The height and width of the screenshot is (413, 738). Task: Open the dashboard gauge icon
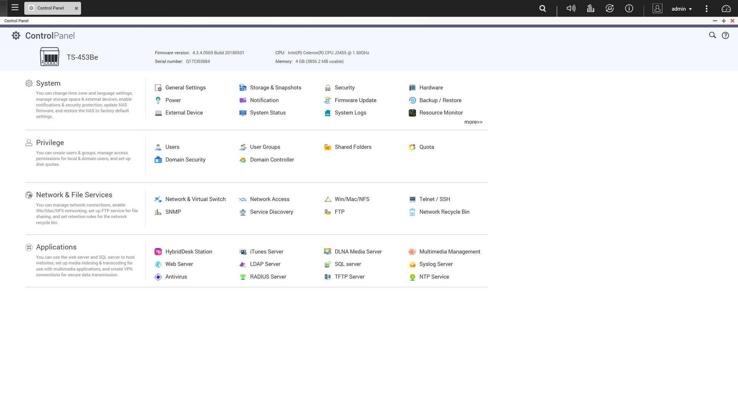[x=726, y=8]
